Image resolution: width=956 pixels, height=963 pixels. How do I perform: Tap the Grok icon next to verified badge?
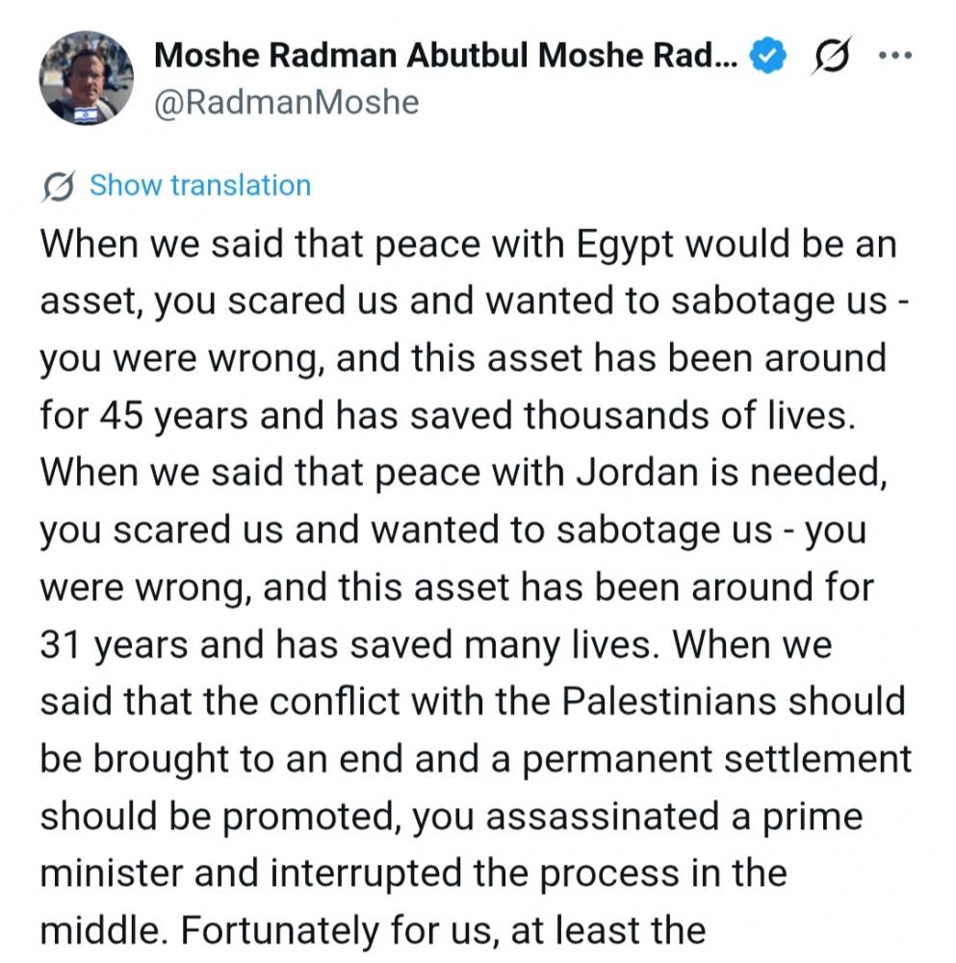point(828,58)
